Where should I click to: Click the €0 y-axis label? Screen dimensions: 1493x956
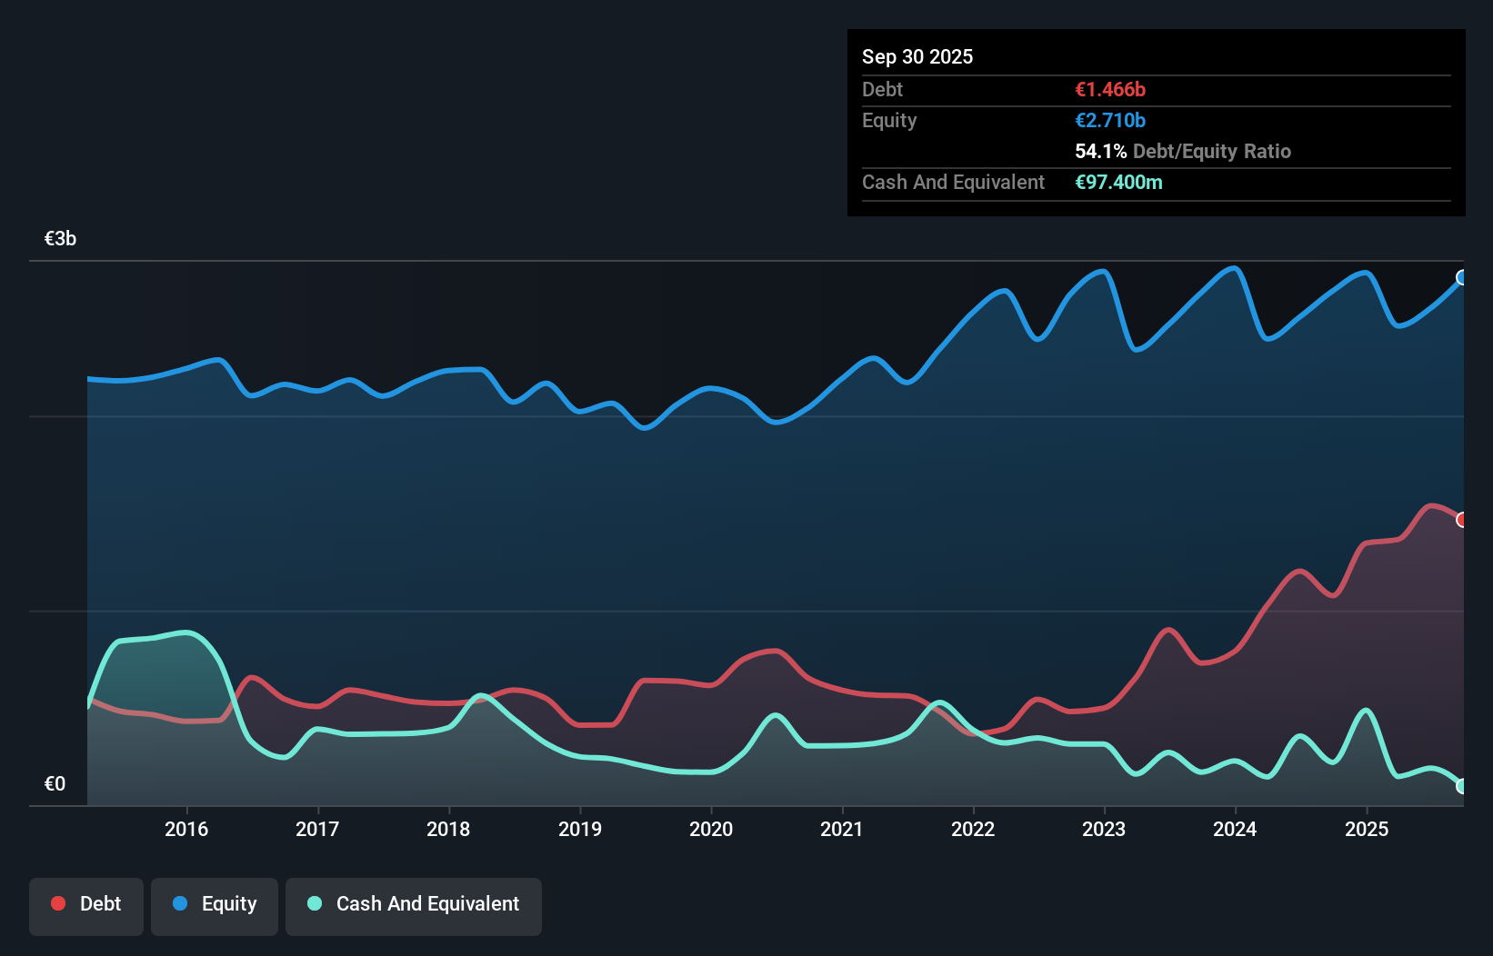55,783
